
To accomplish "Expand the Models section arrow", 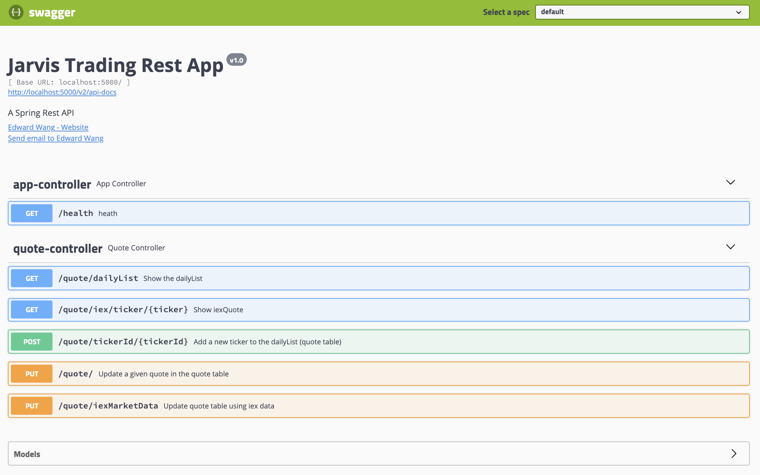I will tap(734, 453).
